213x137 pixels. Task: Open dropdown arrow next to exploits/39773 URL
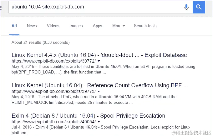tap(99, 91)
